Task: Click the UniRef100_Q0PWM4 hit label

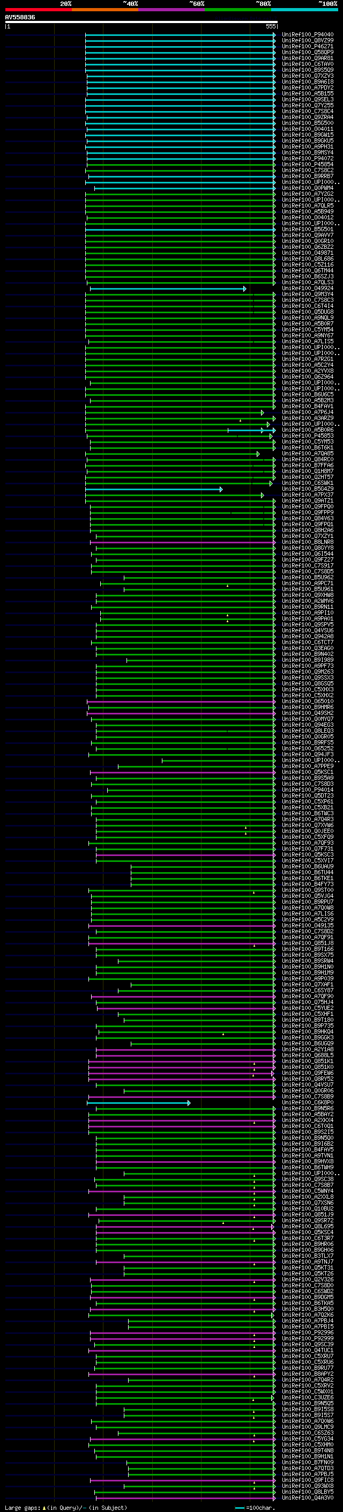Action: 308,188
